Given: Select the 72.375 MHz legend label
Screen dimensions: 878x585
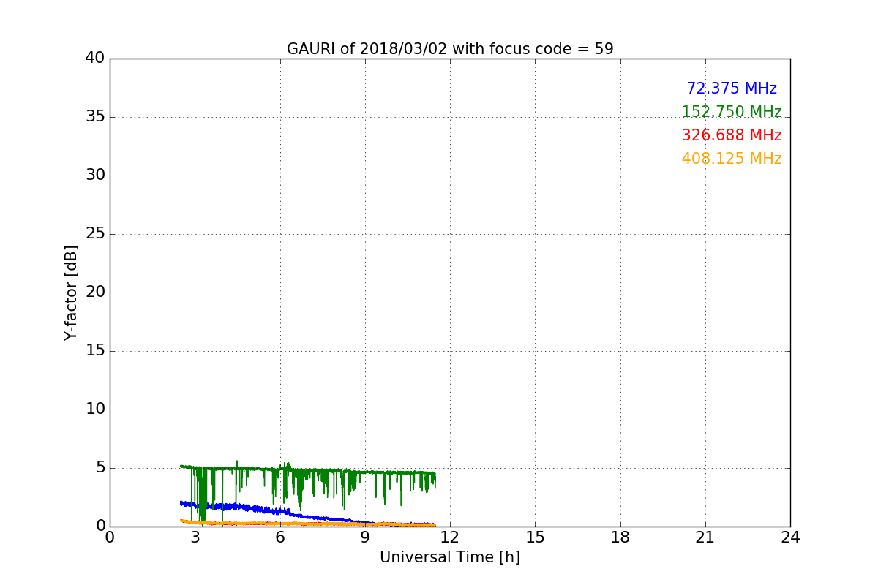Looking at the screenshot, I should click(x=732, y=88).
